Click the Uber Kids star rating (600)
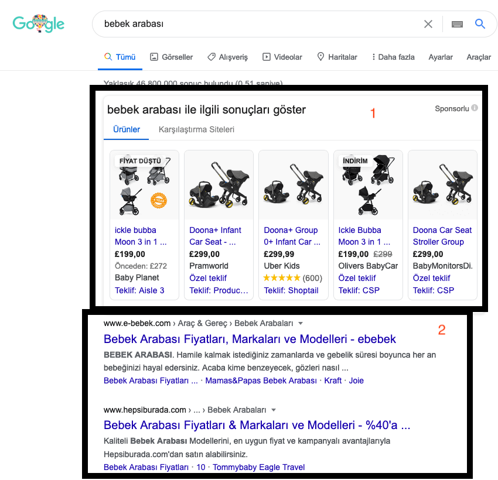The width and height of the screenshot is (498, 480). [293, 278]
